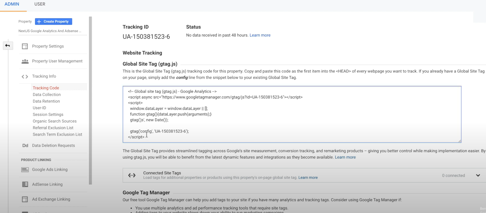This screenshot has height=213, width=486.
Task: Open the Data Collection submenu item
Action: point(47,95)
